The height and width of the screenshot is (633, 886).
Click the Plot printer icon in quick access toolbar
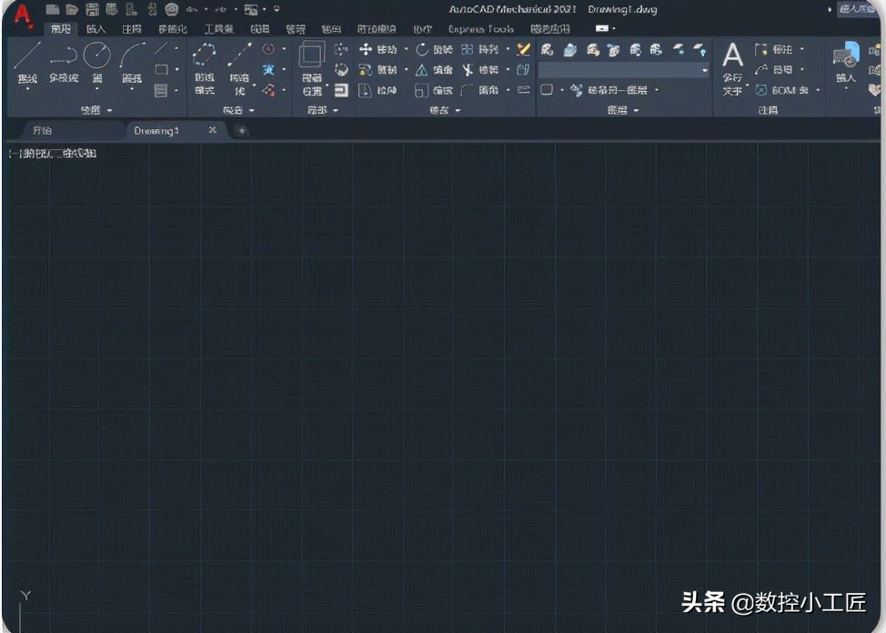click(x=172, y=9)
